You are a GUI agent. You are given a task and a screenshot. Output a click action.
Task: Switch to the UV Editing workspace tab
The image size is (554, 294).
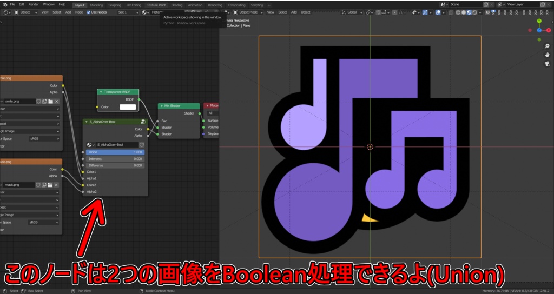click(134, 5)
